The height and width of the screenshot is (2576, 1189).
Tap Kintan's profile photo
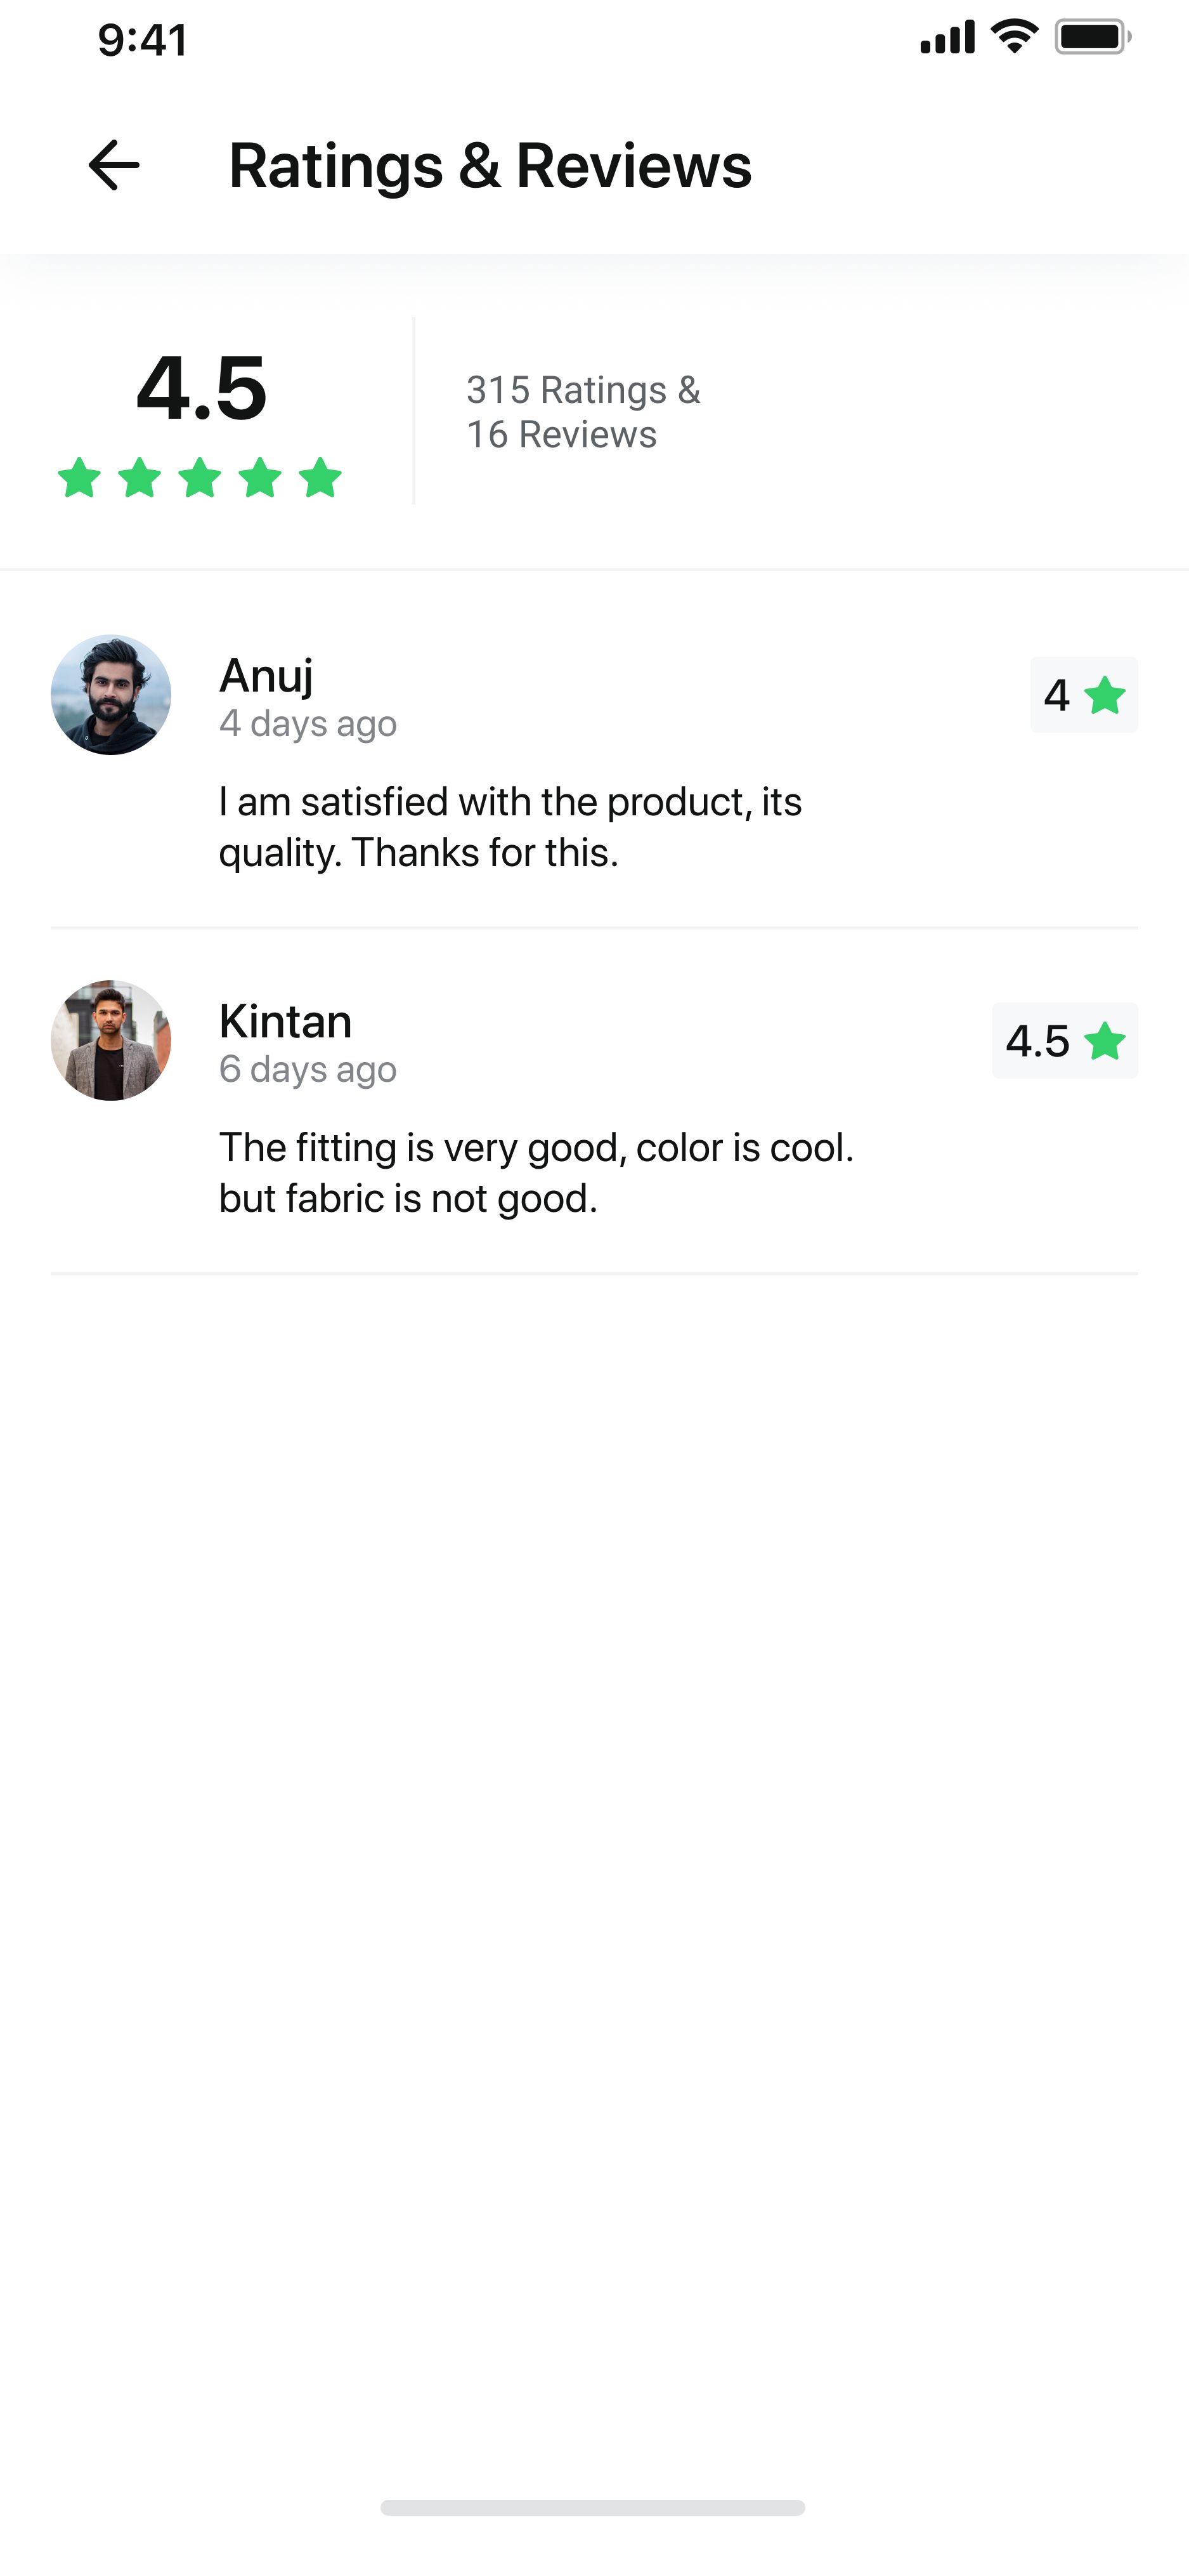pos(111,1040)
